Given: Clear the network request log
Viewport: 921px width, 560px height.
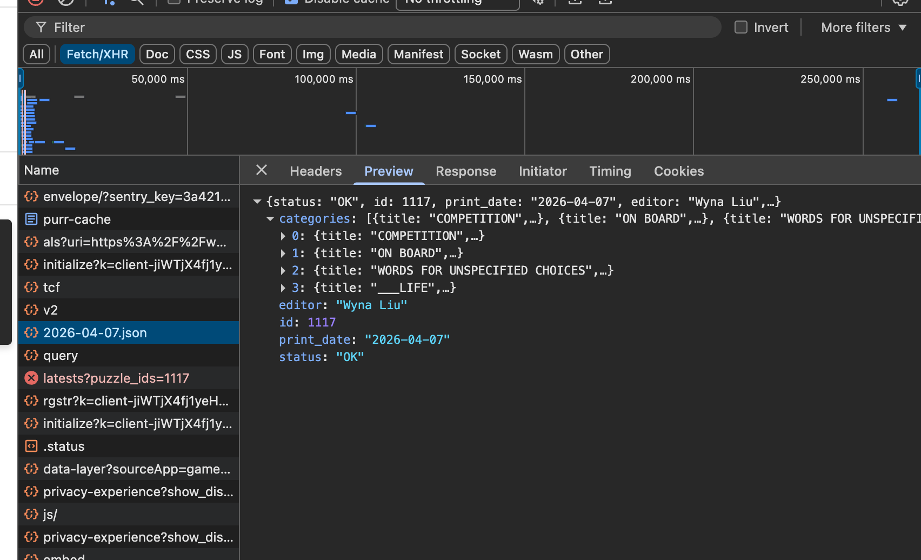Looking at the screenshot, I should click(x=66, y=2).
